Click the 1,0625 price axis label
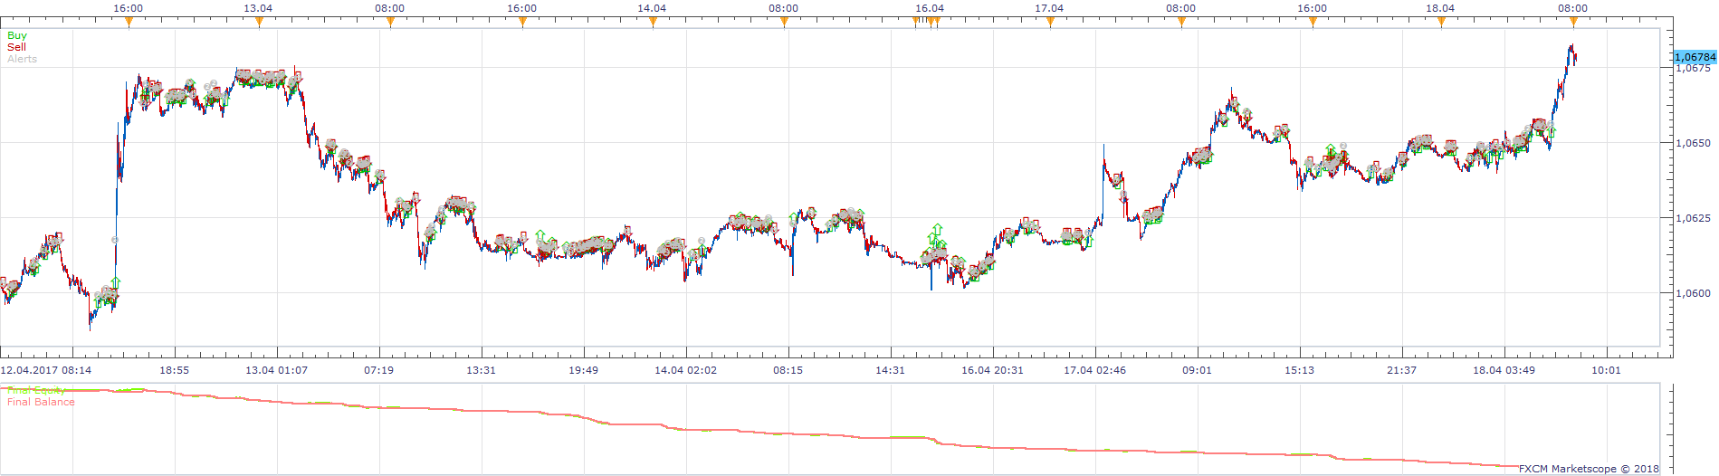This screenshot has width=1719, height=476. point(1693,218)
